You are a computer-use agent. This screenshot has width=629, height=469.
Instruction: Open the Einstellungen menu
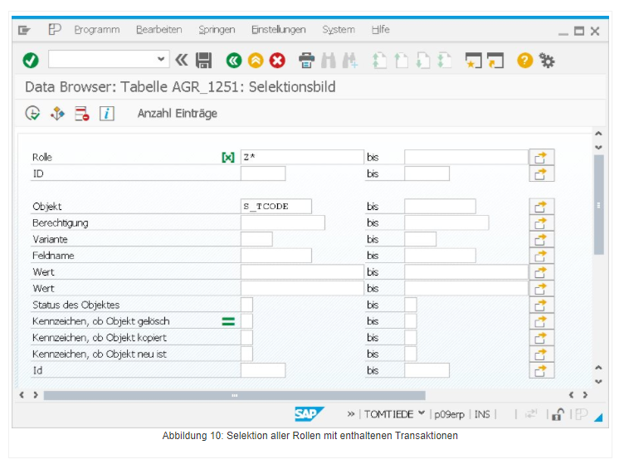click(x=278, y=30)
